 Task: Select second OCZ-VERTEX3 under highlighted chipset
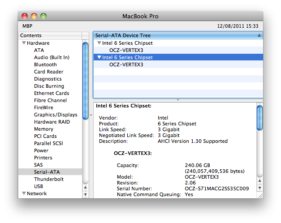[126, 64]
